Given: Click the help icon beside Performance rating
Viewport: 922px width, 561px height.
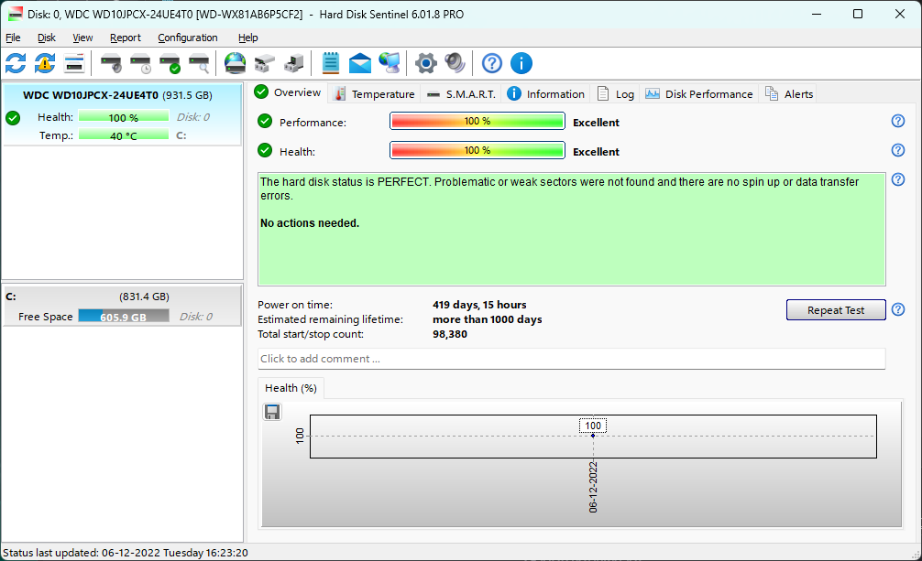Looking at the screenshot, I should tap(898, 122).
